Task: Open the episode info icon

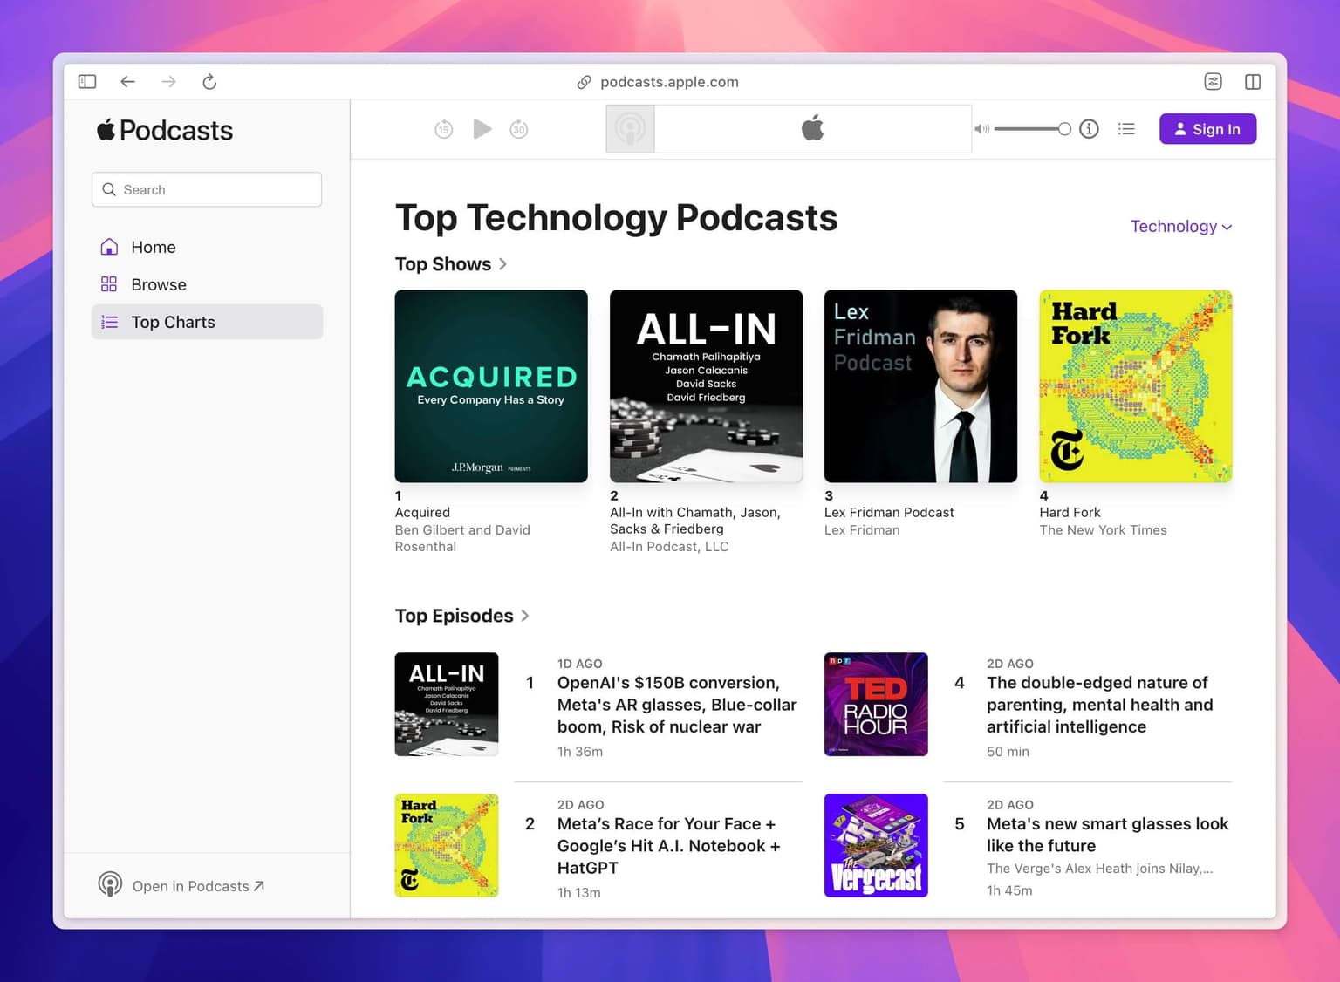Action: pos(1089,129)
